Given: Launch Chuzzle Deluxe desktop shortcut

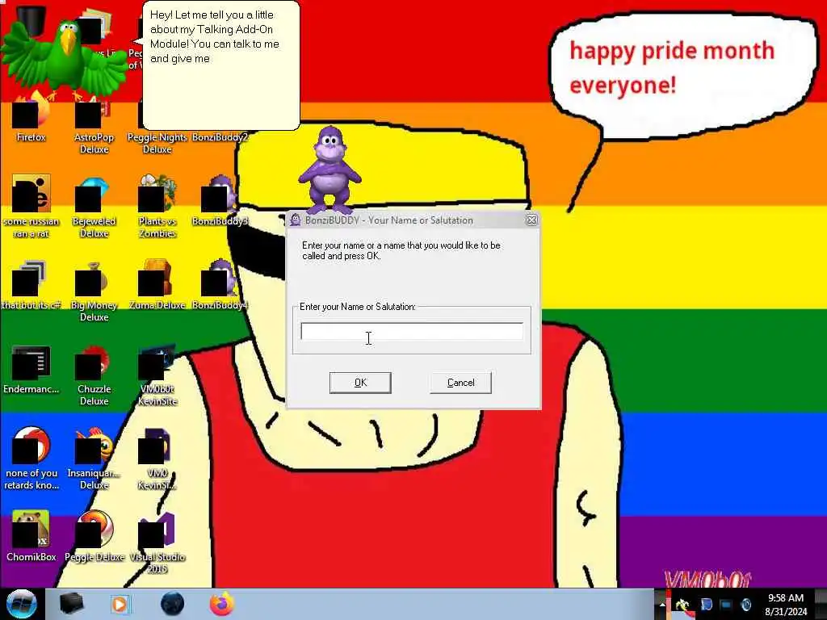Looking at the screenshot, I should tap(94, 375).
